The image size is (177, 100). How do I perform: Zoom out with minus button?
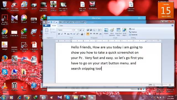154,85
